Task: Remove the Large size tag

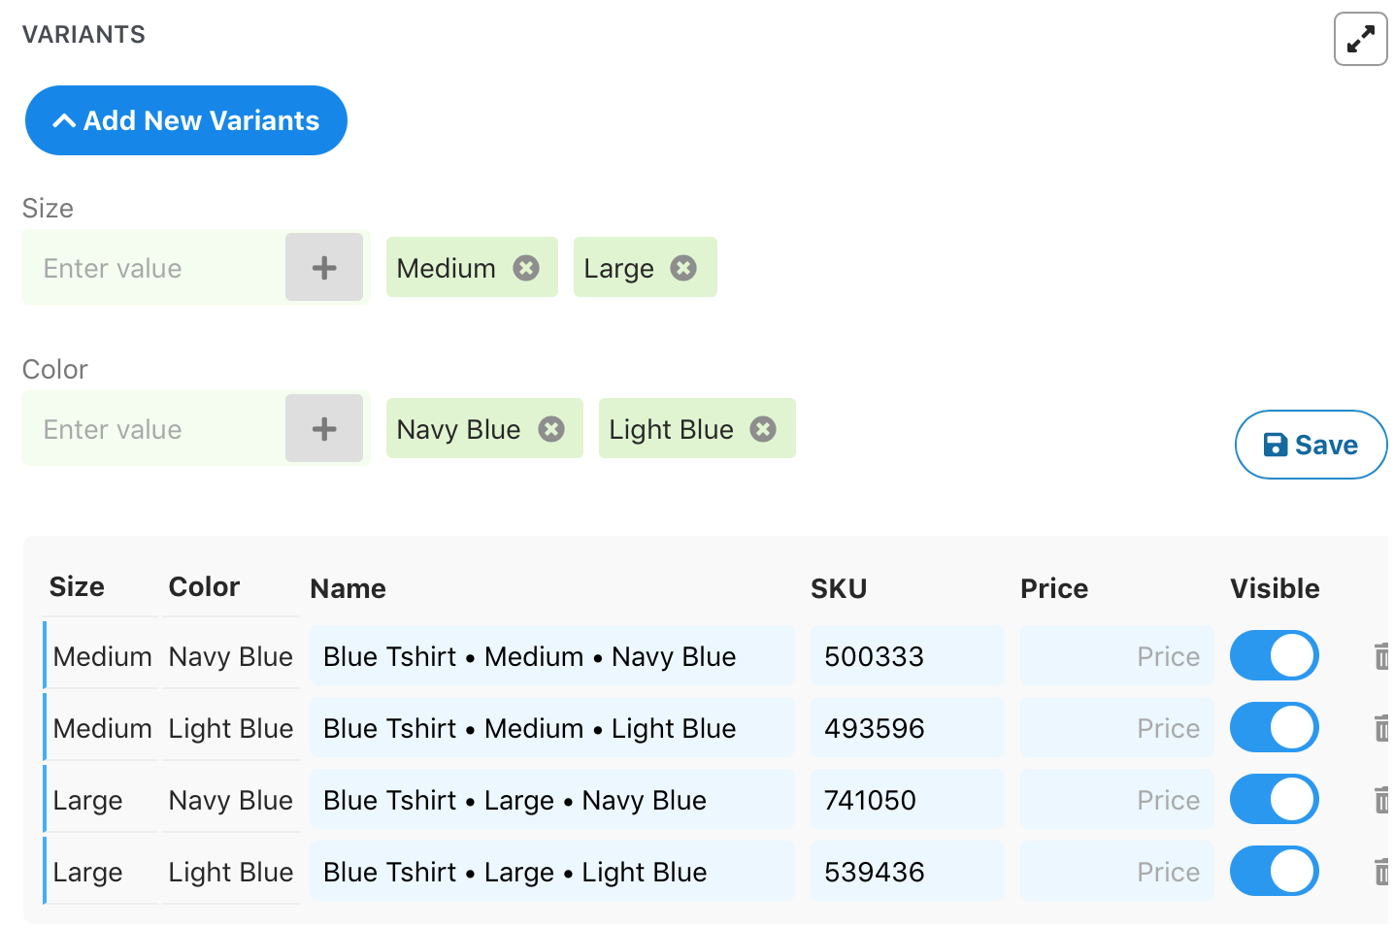Action: pyautogui.click(x=683, y=268)
